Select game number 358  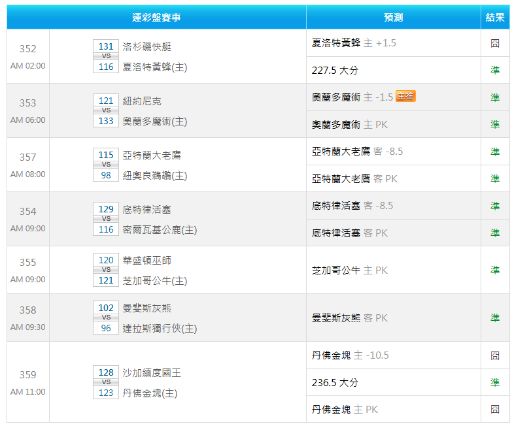27,310
